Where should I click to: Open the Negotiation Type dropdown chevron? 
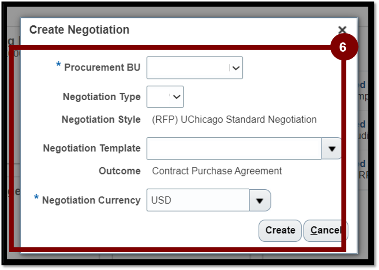[177, 97]
